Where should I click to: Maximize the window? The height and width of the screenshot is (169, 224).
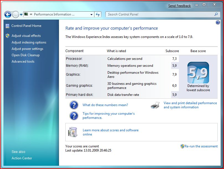204,5
